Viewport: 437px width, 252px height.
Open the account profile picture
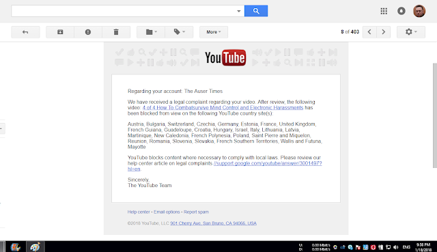pyautogui.click(x=419, y=11)
